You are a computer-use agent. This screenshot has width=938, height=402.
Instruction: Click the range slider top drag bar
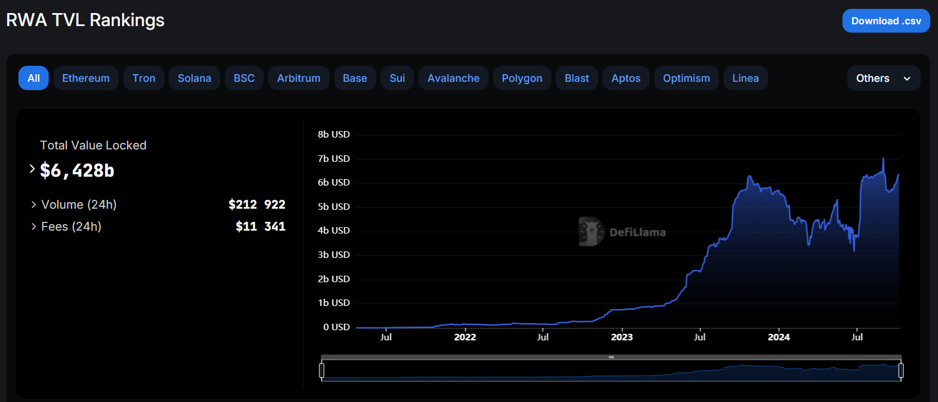[611, 358]
